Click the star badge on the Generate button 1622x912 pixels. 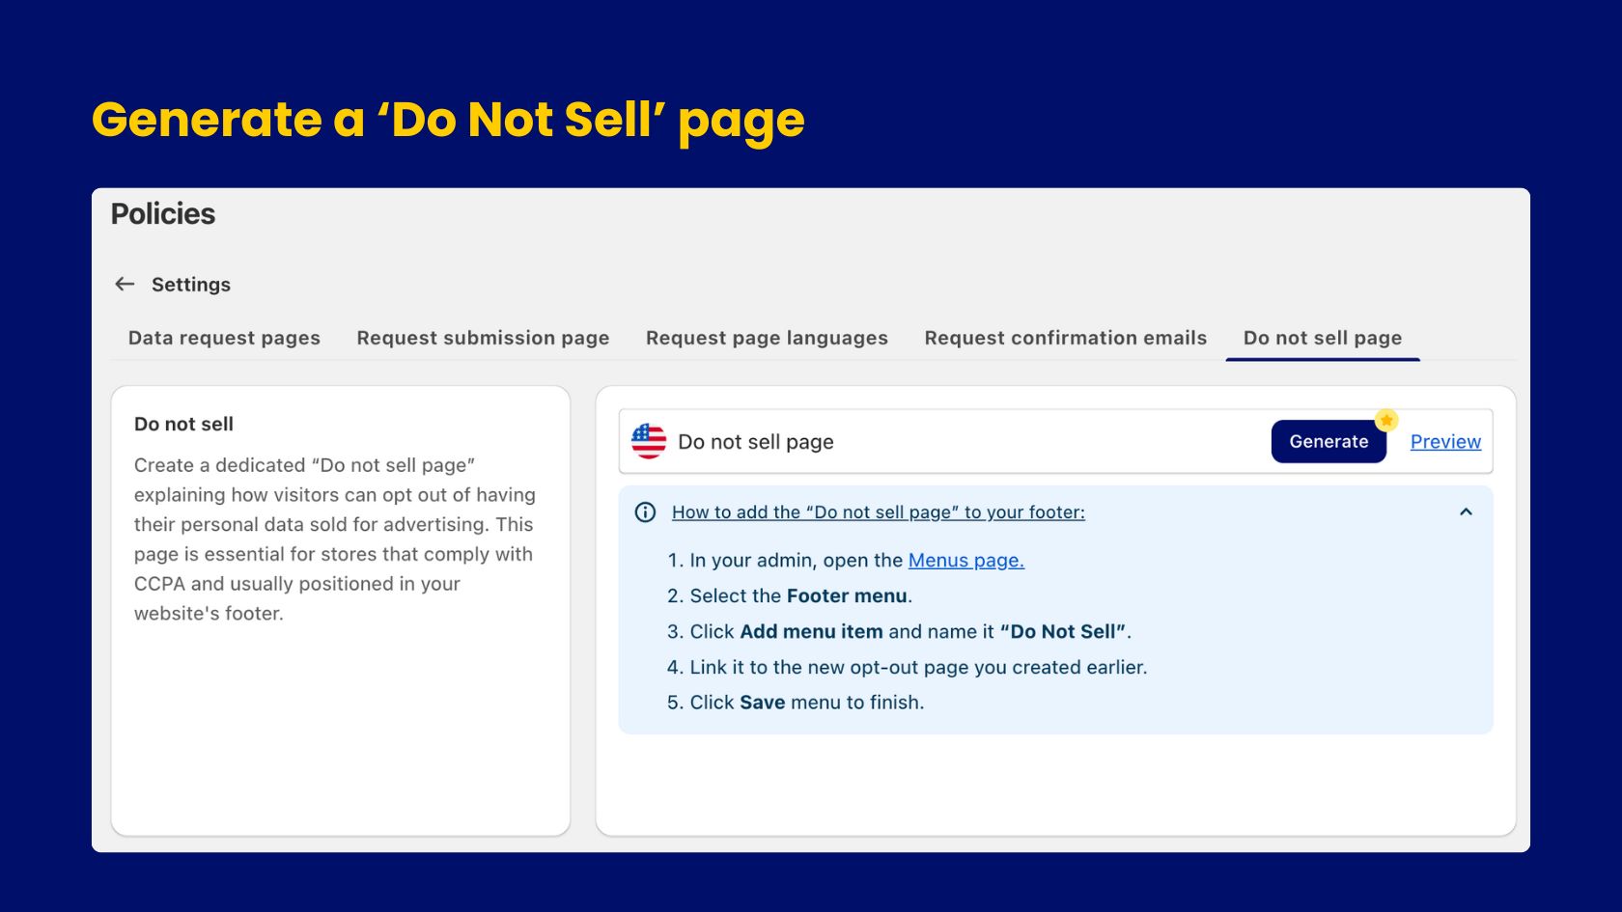point(1386,419)
